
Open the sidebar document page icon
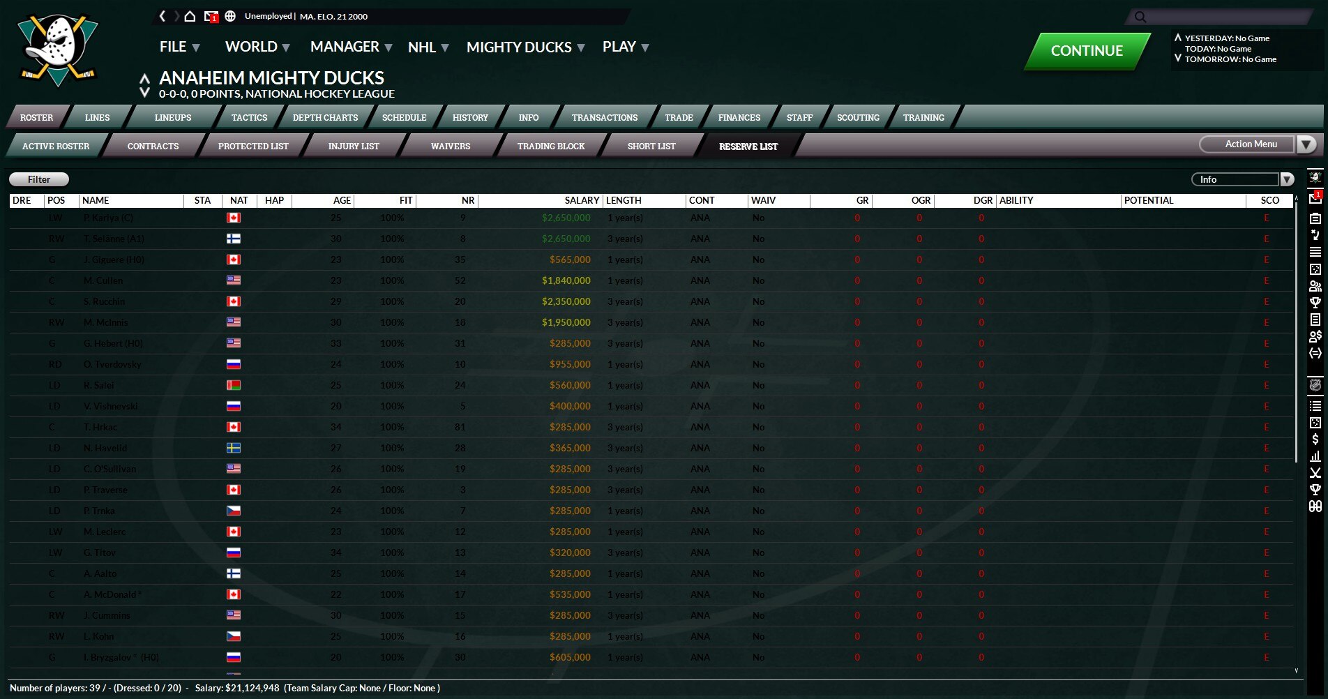click(1315, 320)
